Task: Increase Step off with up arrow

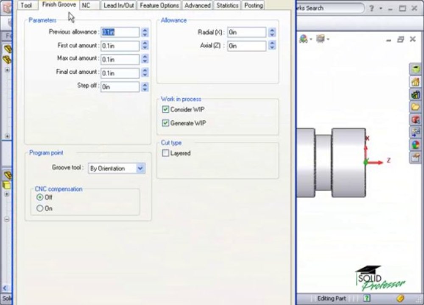Action: click(x=145, y=85)
